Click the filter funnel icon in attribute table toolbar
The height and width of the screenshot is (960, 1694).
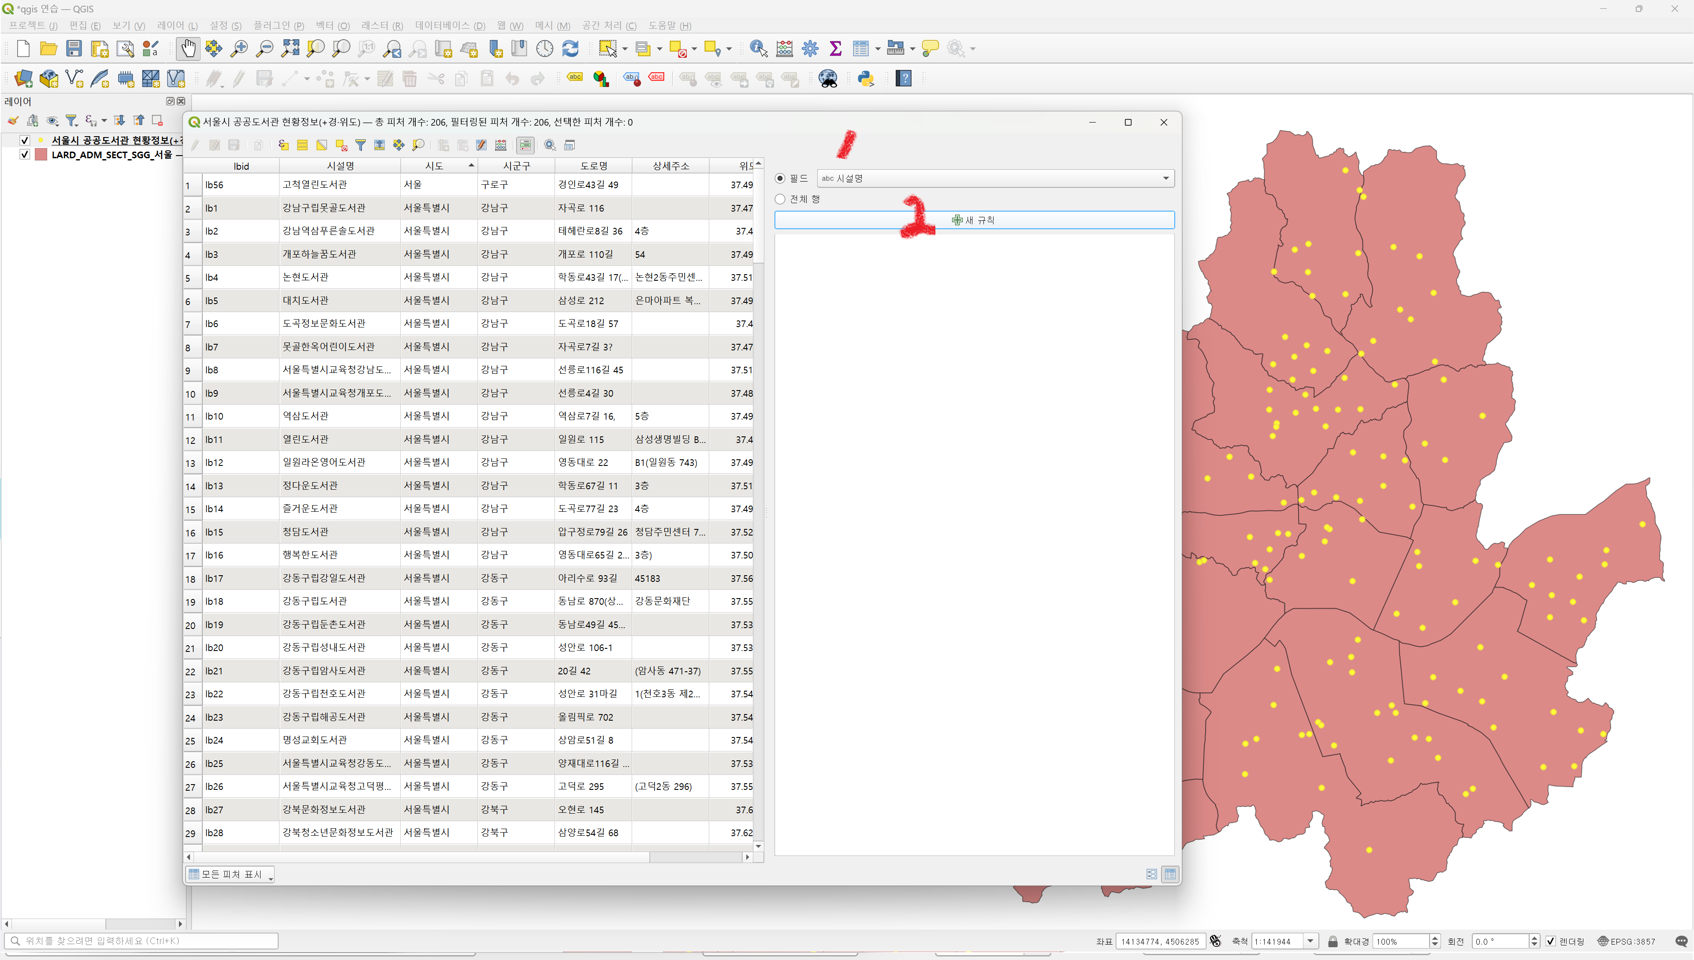pyautogui.click(x=360, y=145)
